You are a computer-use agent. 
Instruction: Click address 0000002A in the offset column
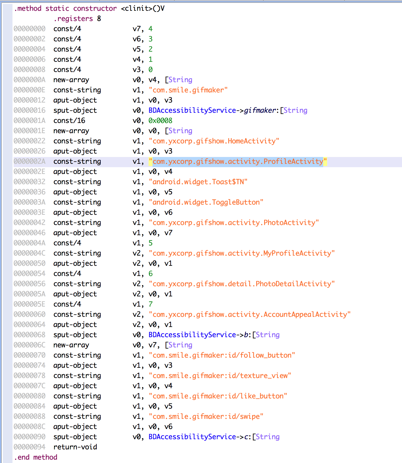[29, 162]
